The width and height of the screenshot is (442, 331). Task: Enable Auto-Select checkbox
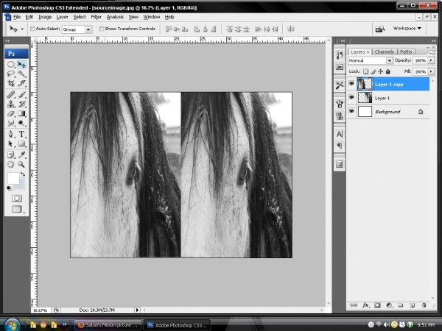point(32,29)
